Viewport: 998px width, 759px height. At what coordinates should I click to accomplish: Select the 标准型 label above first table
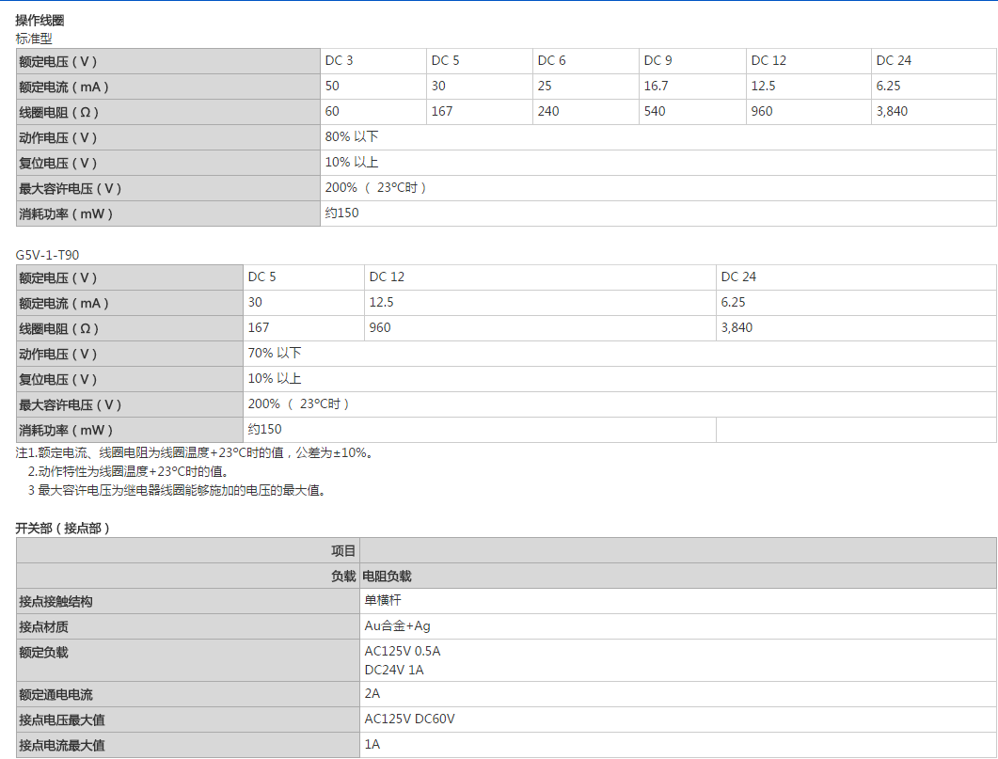(x=34, y=39)
